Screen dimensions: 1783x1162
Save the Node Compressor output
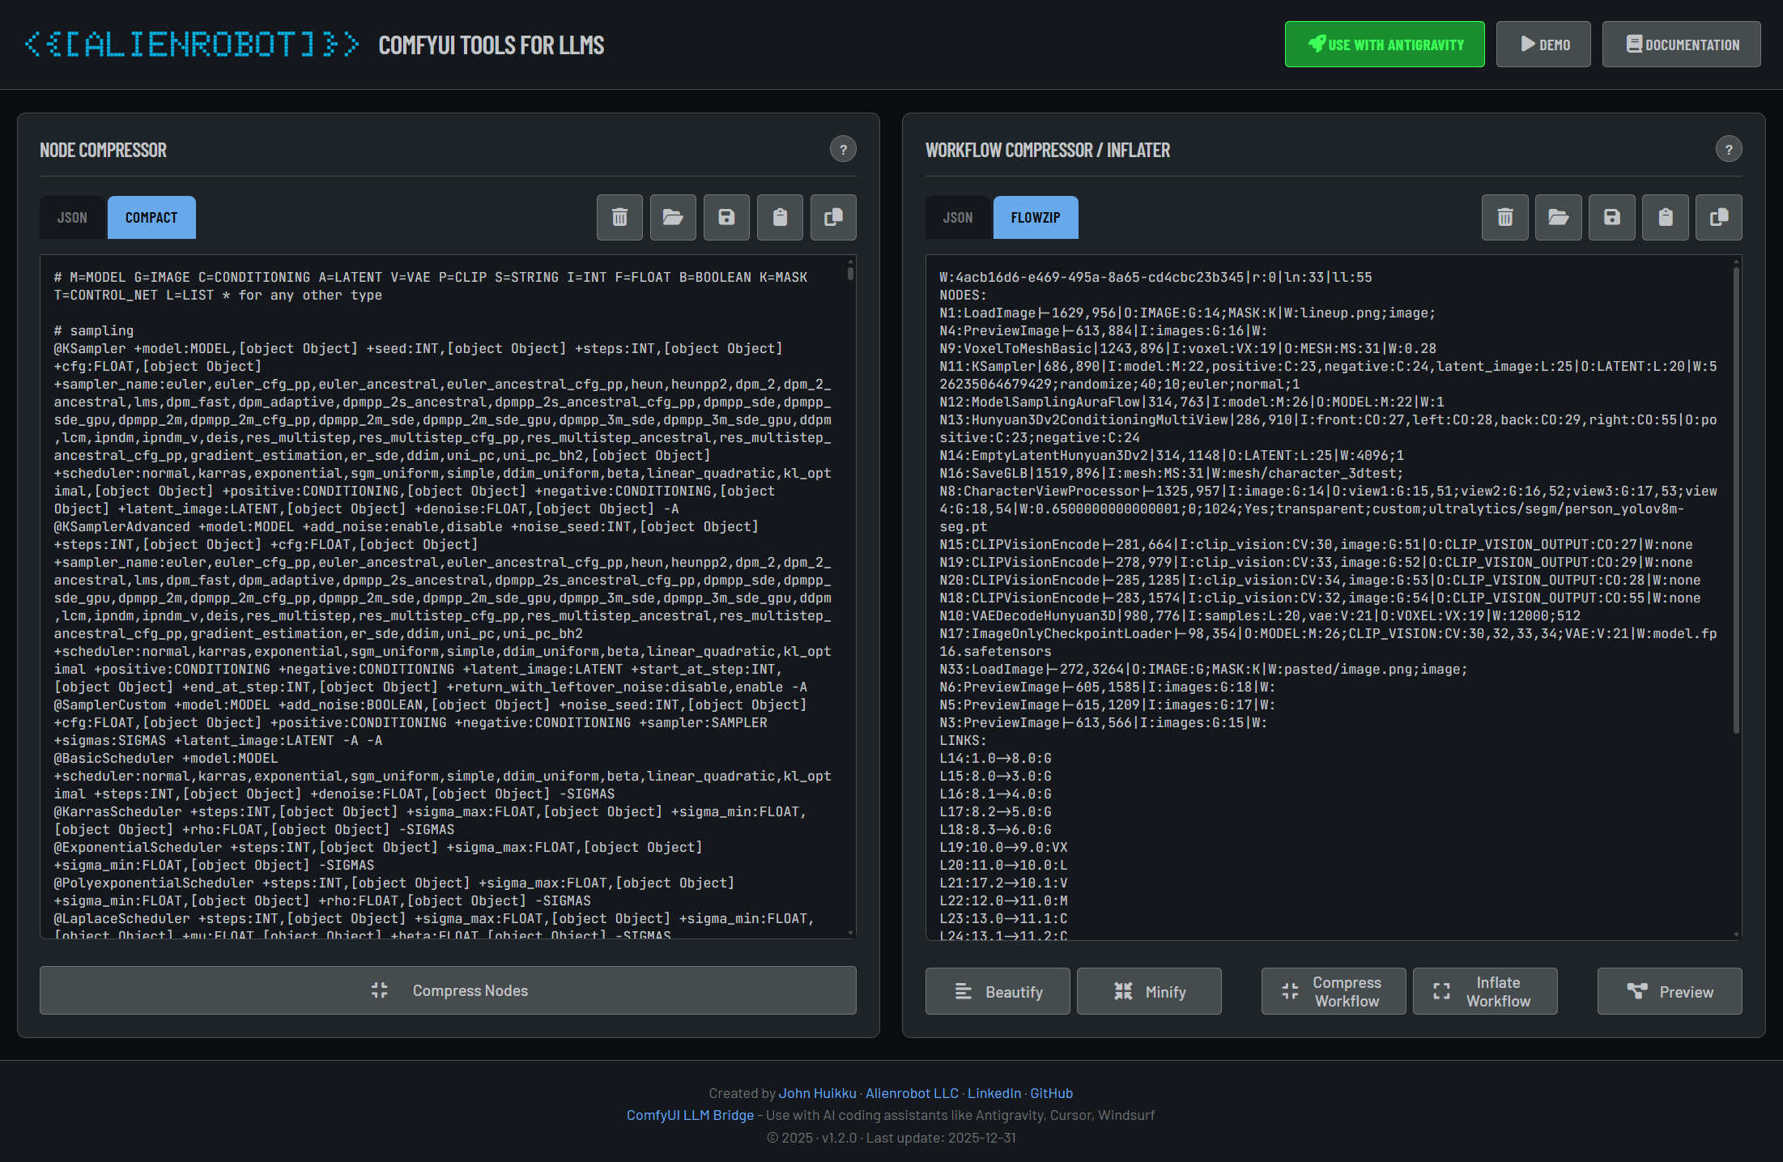coord(726,217)
